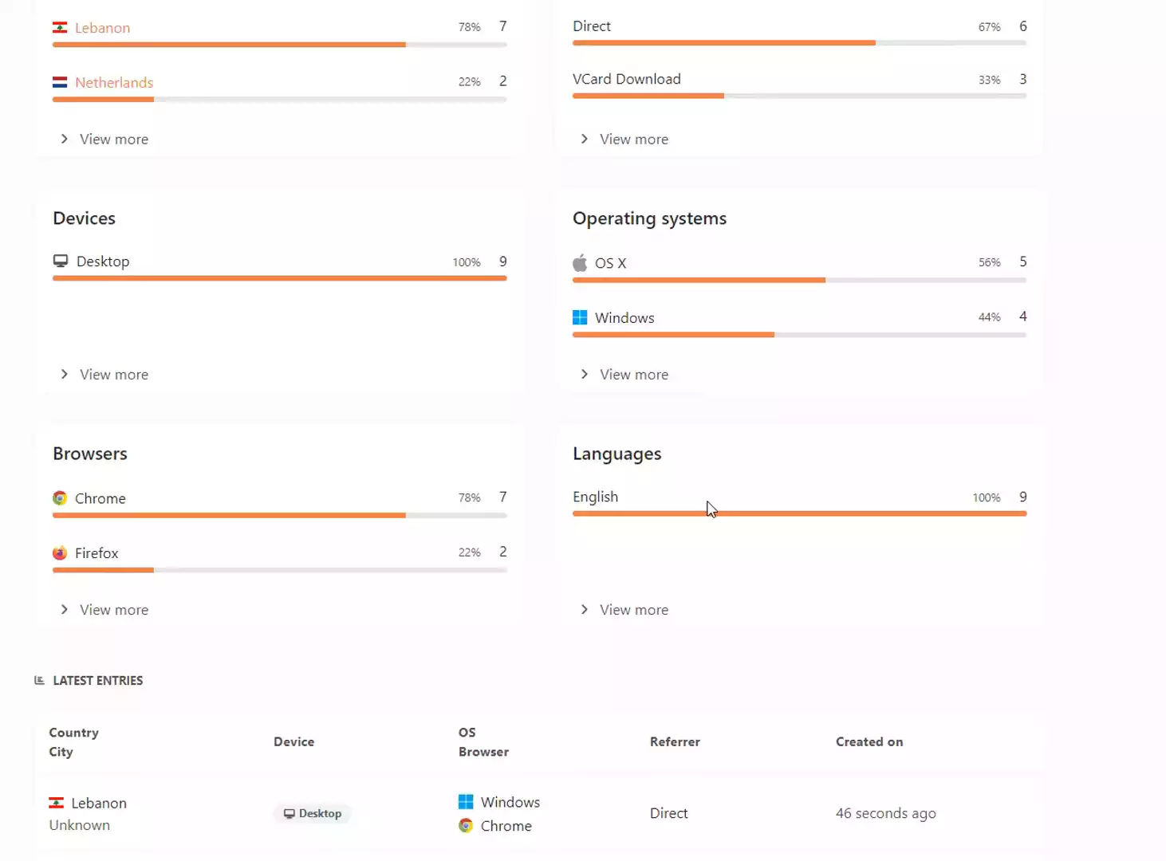Click the Referrer column header

pyautogui.click(x=675, y=741)
